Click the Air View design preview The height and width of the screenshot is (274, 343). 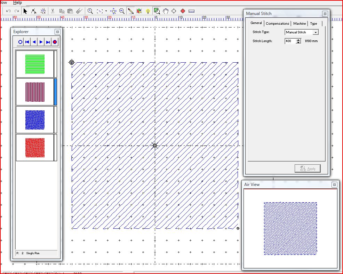[290, 228]
